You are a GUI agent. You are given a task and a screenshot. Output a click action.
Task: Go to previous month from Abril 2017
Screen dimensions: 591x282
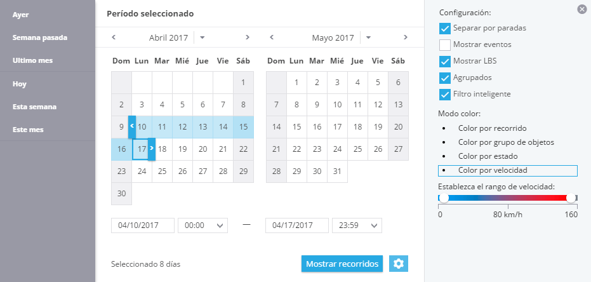click(114, 37)
